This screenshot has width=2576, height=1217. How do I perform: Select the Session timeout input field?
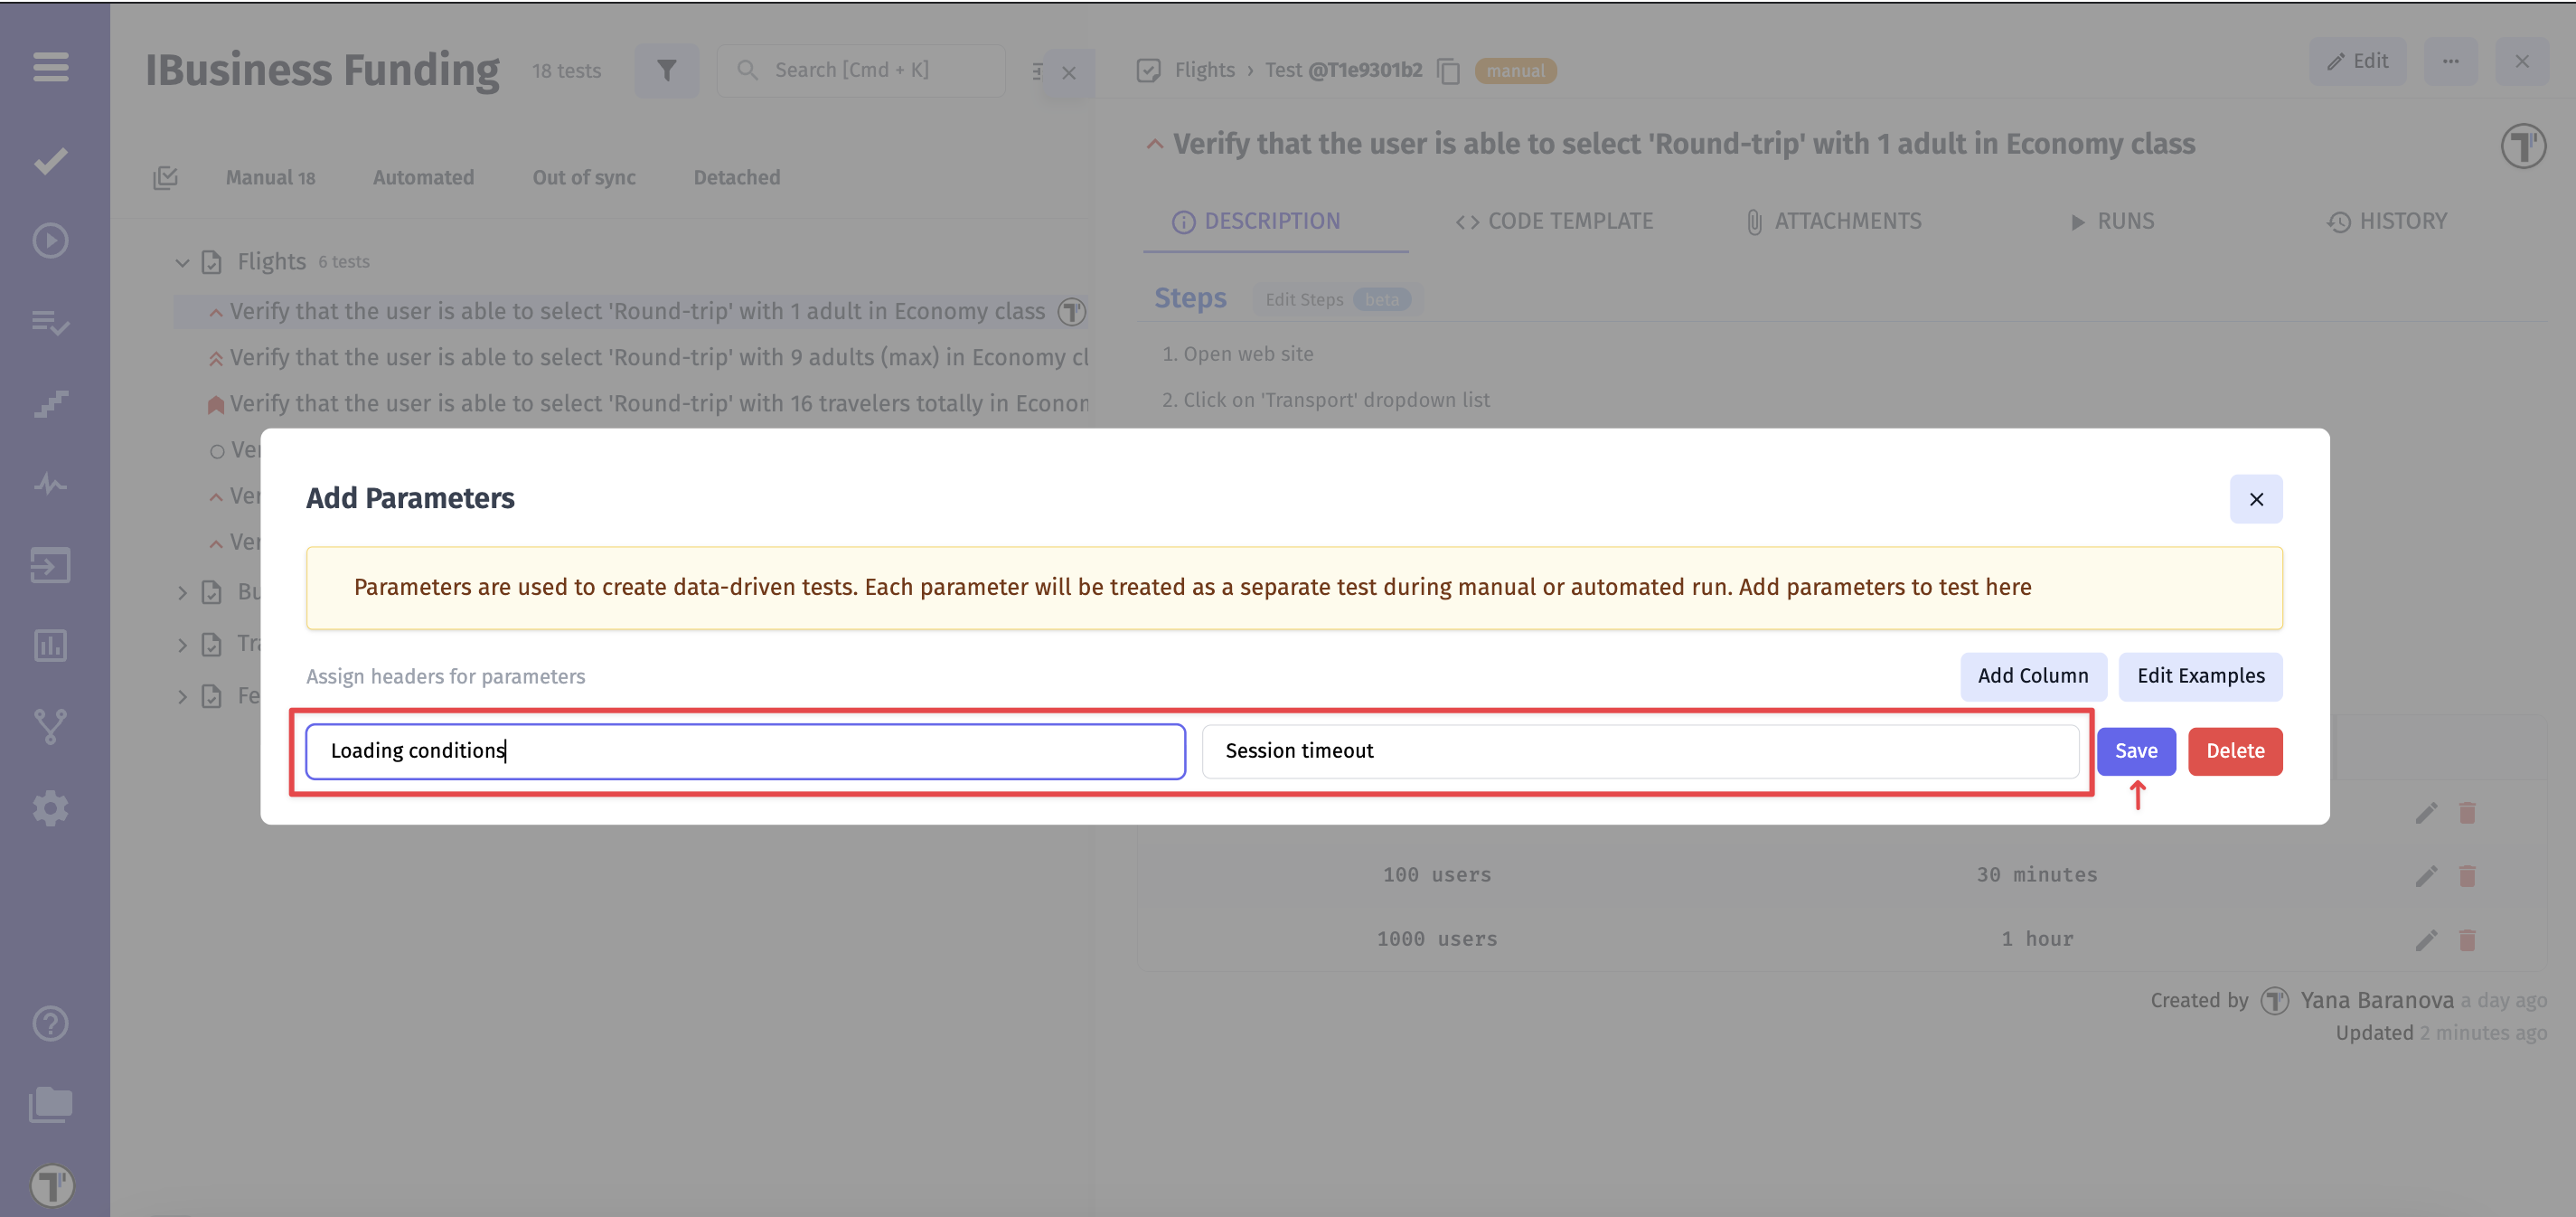[1640, 751]
